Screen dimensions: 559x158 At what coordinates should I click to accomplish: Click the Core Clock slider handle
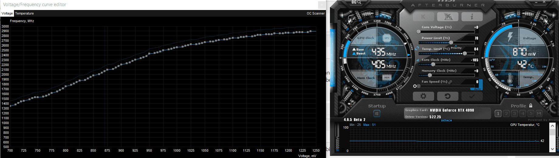coord(433,64)
